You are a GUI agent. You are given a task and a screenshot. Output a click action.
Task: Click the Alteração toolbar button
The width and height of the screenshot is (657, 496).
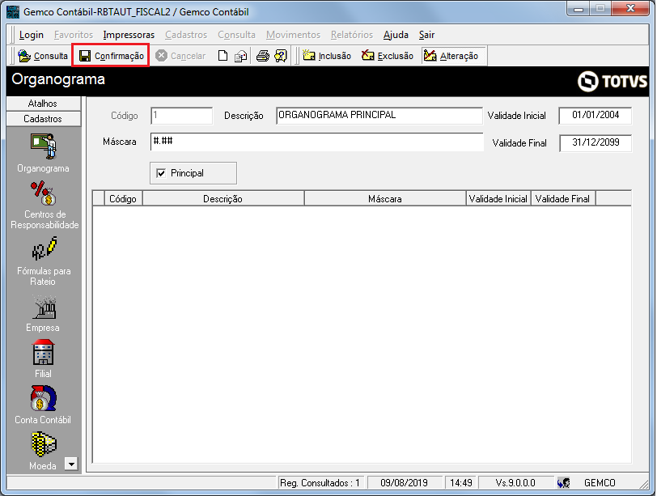click(451, 56)
